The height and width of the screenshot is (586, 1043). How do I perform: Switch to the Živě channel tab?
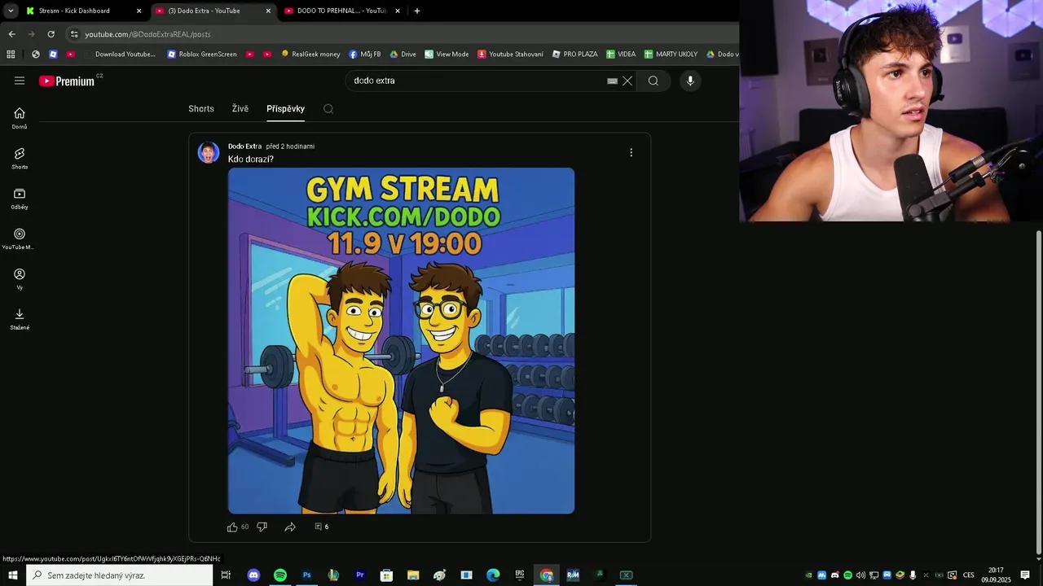pyautogui.click(x=240, y=109)
